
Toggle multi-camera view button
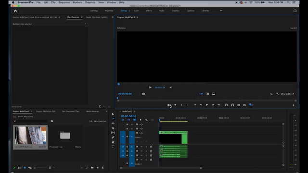click(x=251, y=105)
